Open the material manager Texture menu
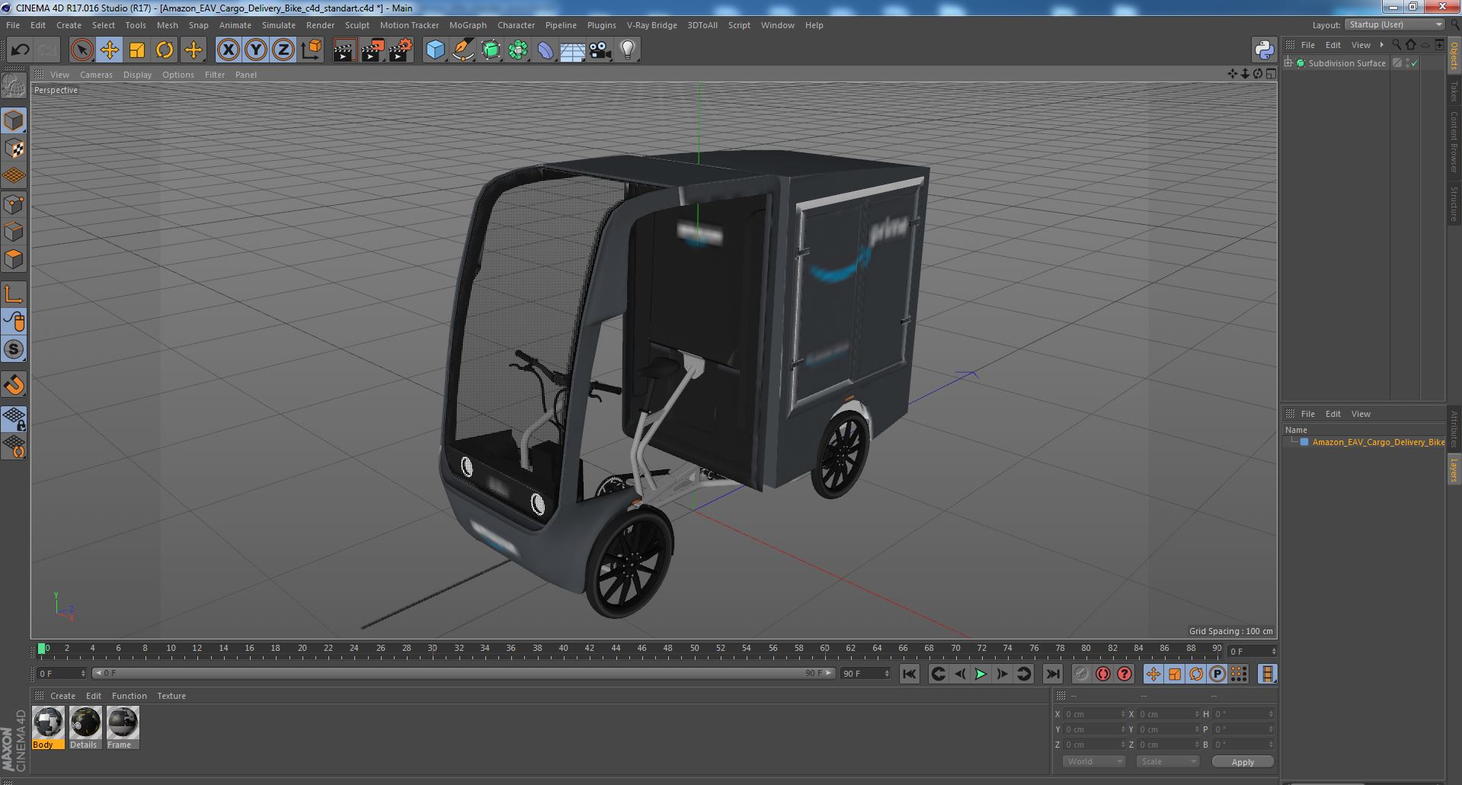Screen dimensions: 1462x785 [171, 696]
